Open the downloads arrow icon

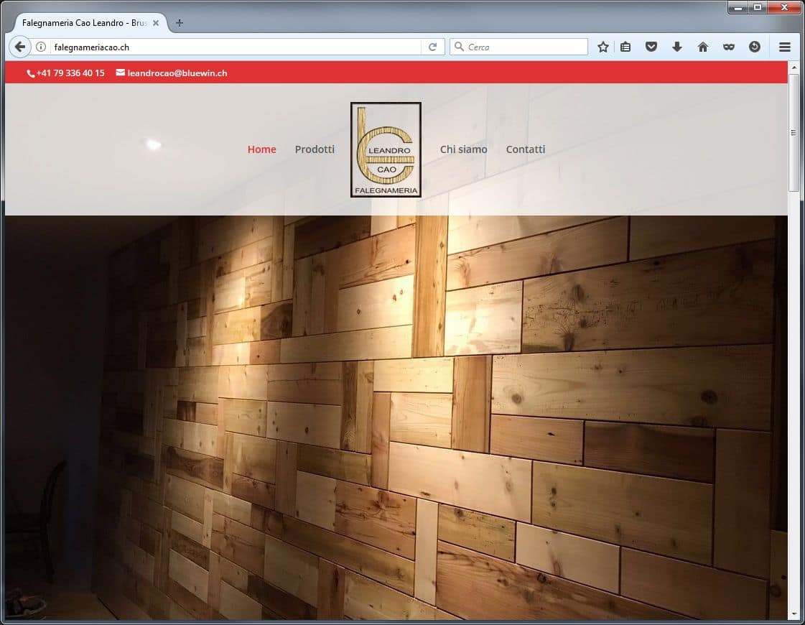[x=676, y=47]
